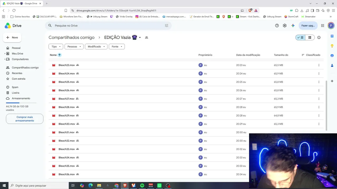The height and width of the screenshot is (189, 337).
Task: Open browser extensions puzzle icon
Action: coord(296,10)
